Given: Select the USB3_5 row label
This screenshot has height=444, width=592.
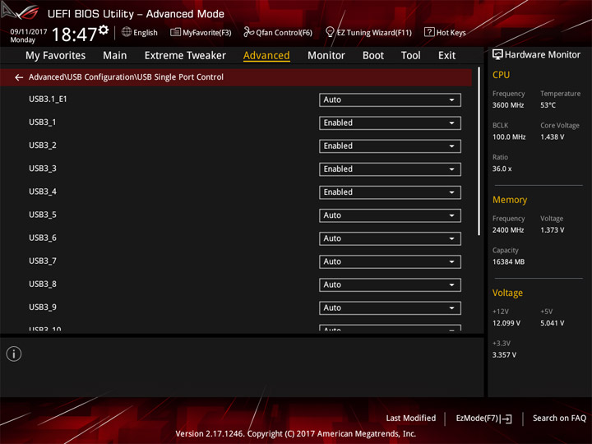Looking at the screenshot, I should point(43,215).
